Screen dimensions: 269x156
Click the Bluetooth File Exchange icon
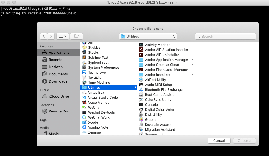(x=141, y=89)
